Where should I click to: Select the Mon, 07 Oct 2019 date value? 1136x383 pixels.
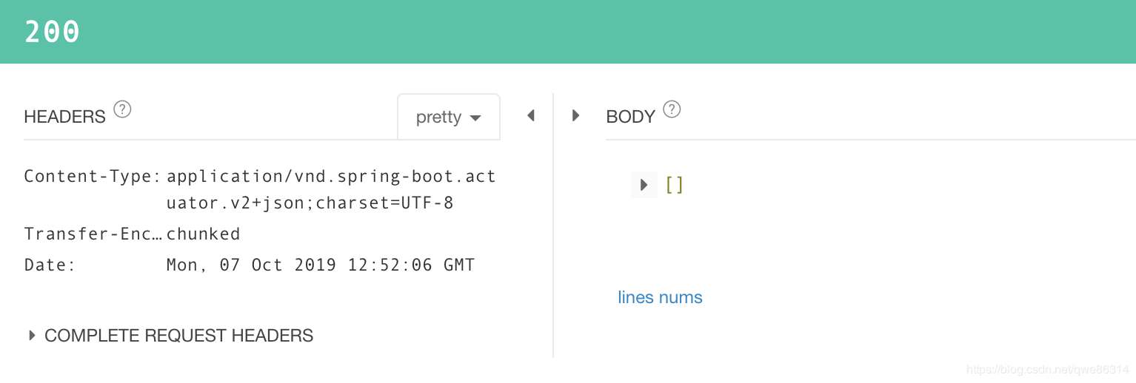(x=320, y=265)
